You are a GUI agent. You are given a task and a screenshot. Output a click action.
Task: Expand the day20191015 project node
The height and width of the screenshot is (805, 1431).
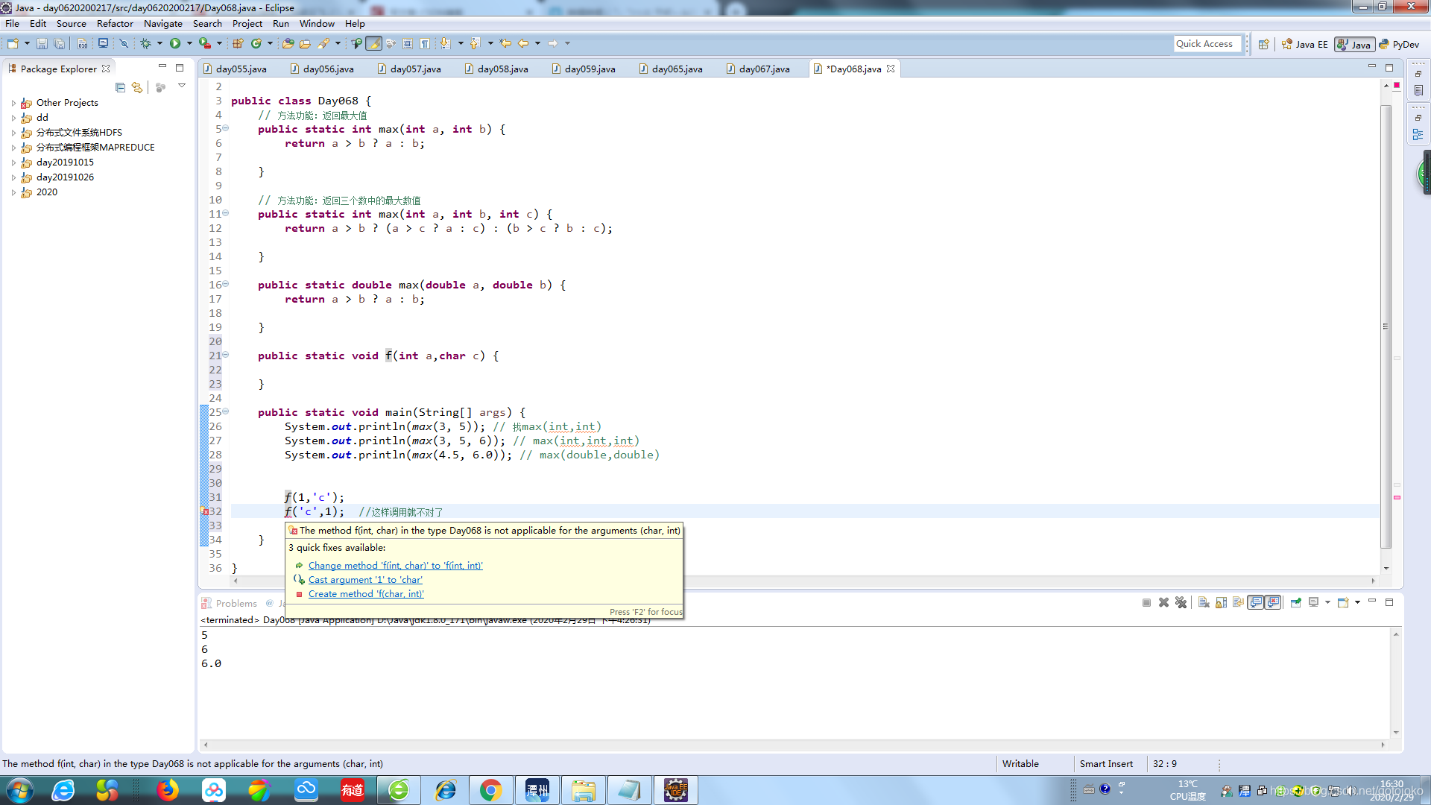coord(13,162)
